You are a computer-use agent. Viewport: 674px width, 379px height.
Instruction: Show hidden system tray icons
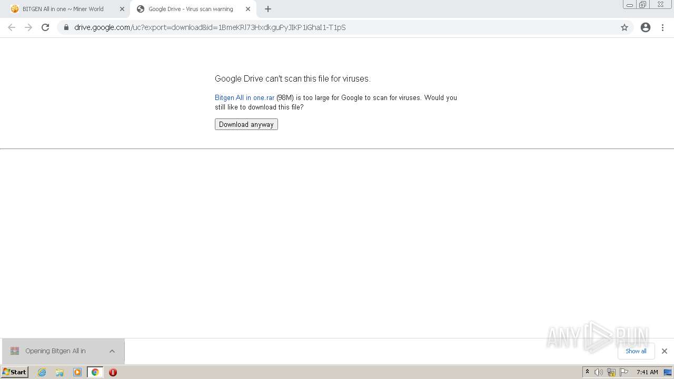tap(587, 372)
